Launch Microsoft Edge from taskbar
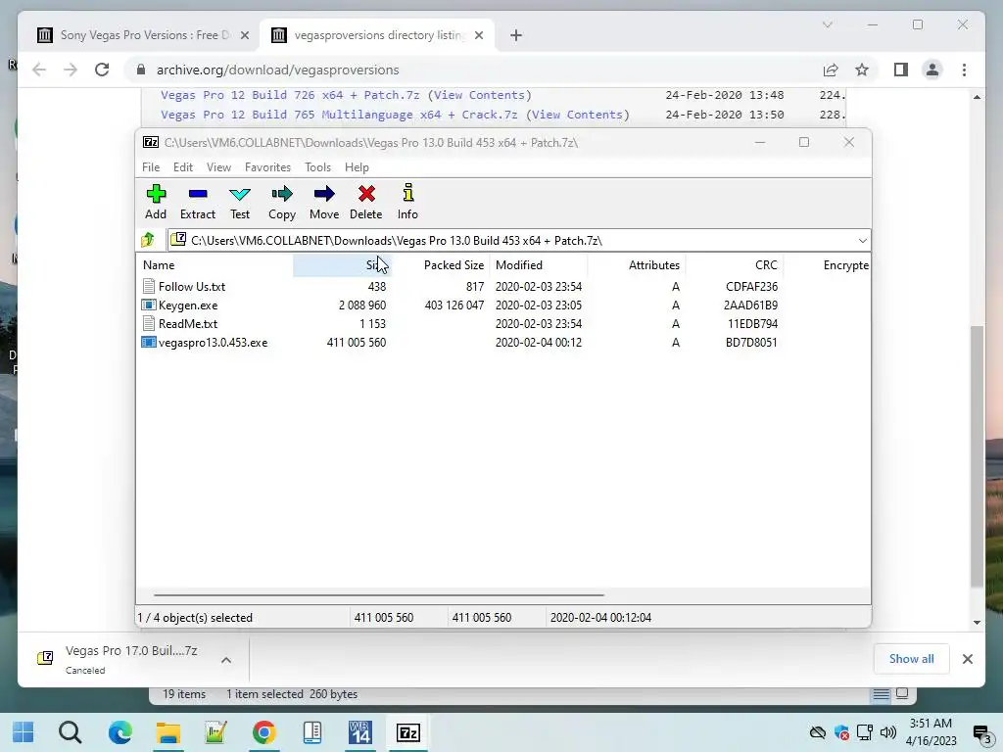This screenshot has width=1003, height=752. (x=119, y=732)
